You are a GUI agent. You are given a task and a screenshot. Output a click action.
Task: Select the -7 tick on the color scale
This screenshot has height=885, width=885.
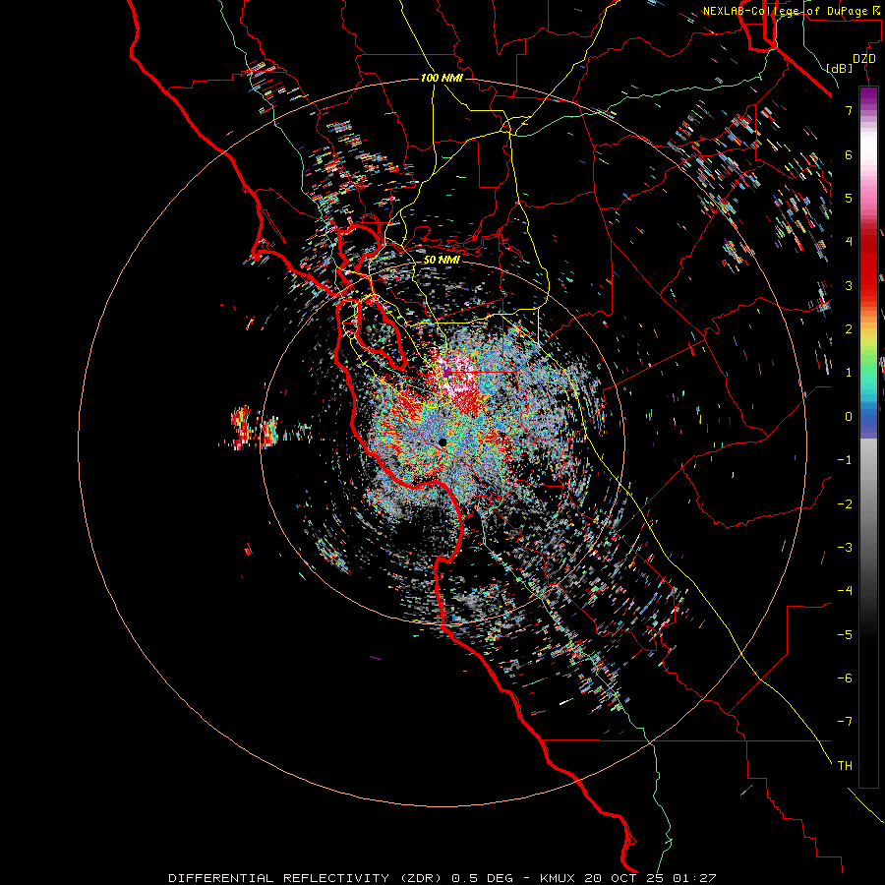click(845, 722)
